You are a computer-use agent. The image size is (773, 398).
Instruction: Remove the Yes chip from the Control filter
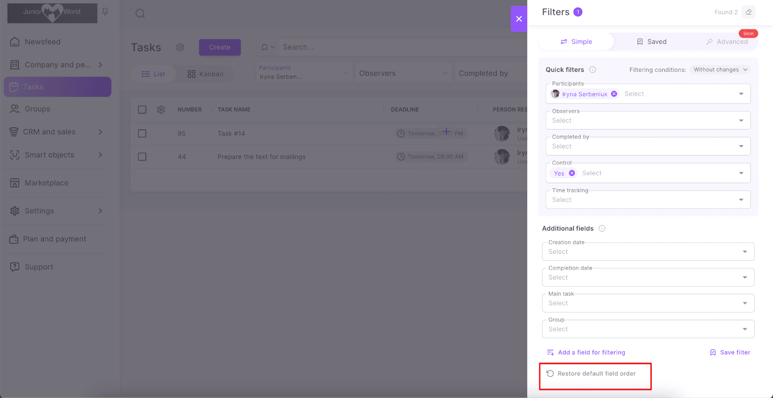(572, 173)
